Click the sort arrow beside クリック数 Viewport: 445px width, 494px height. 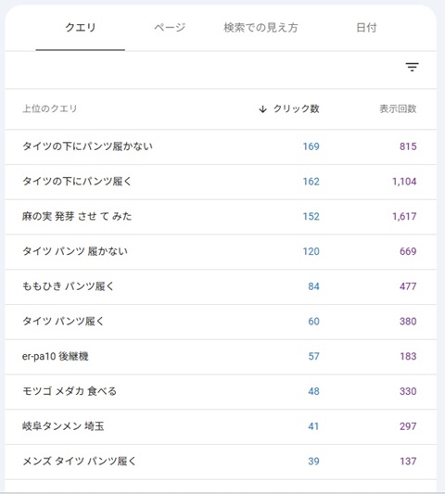(x=262, y=109)
